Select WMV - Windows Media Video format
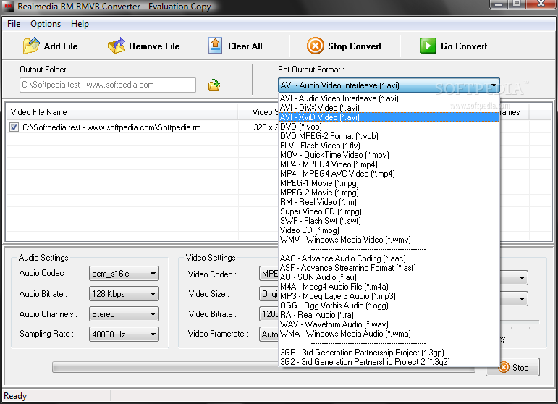Image resolution: width=558 pixels, height=404 pixels. [x=389, y=240]
